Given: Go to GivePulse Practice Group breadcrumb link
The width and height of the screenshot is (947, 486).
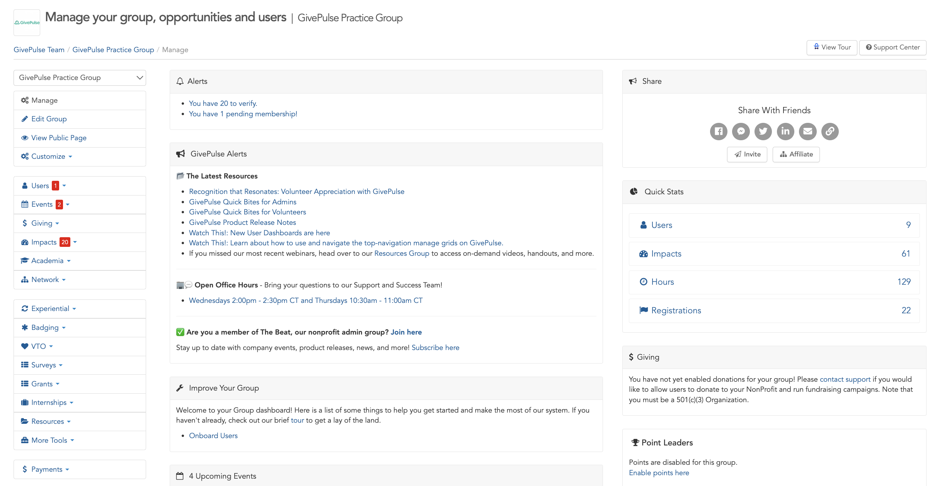Looking at the screenshot, I should (113, 50).
